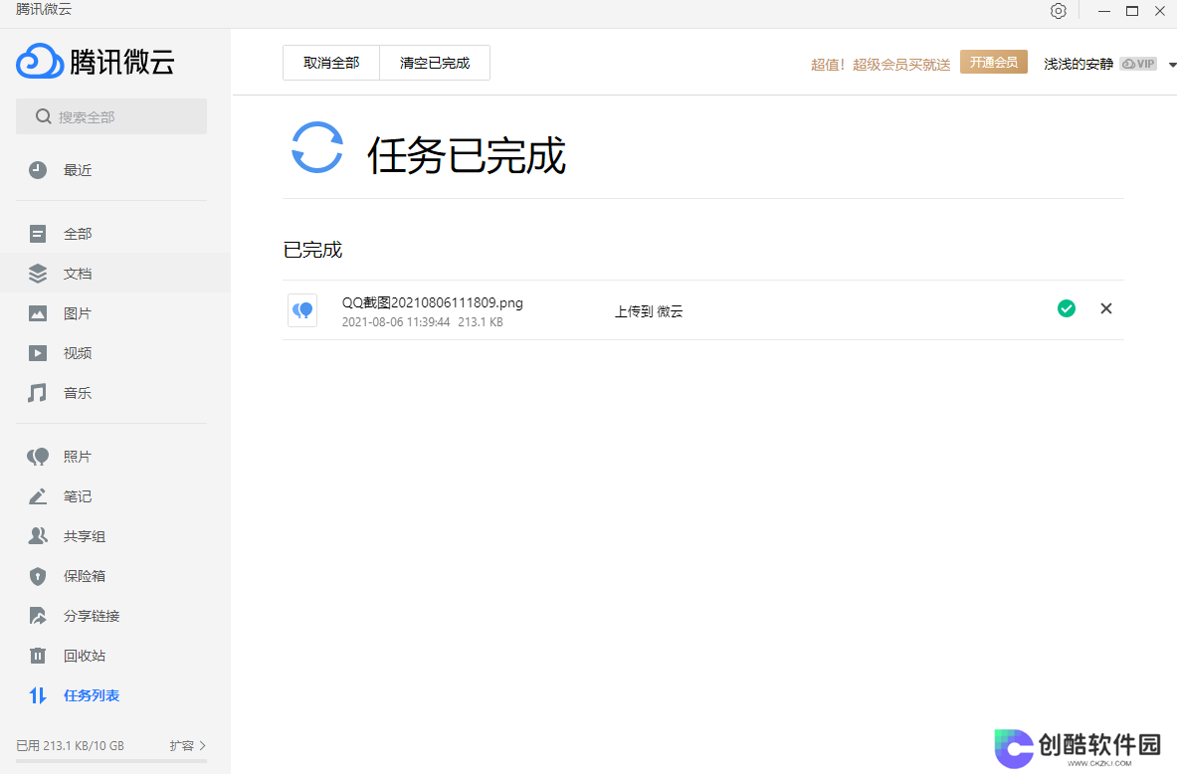Click 上传到 微云 status text
This screenshot has width=1177, height=774.
tap(649, 310)
